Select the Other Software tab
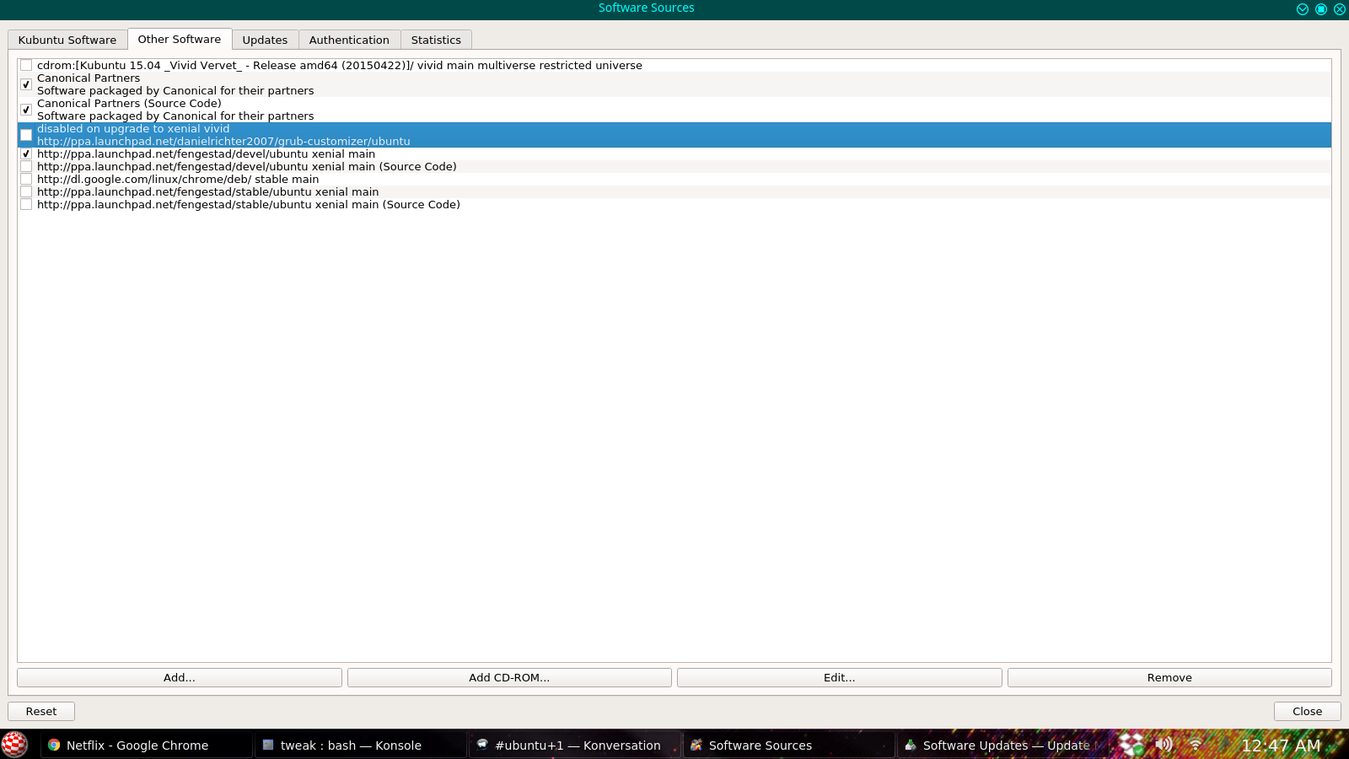Viewport: 1349px width, 759px height. click(x=180, y=39)
